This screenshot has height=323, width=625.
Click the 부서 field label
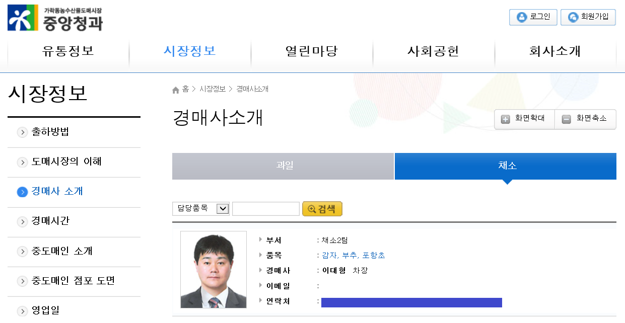tap(273, 240)
